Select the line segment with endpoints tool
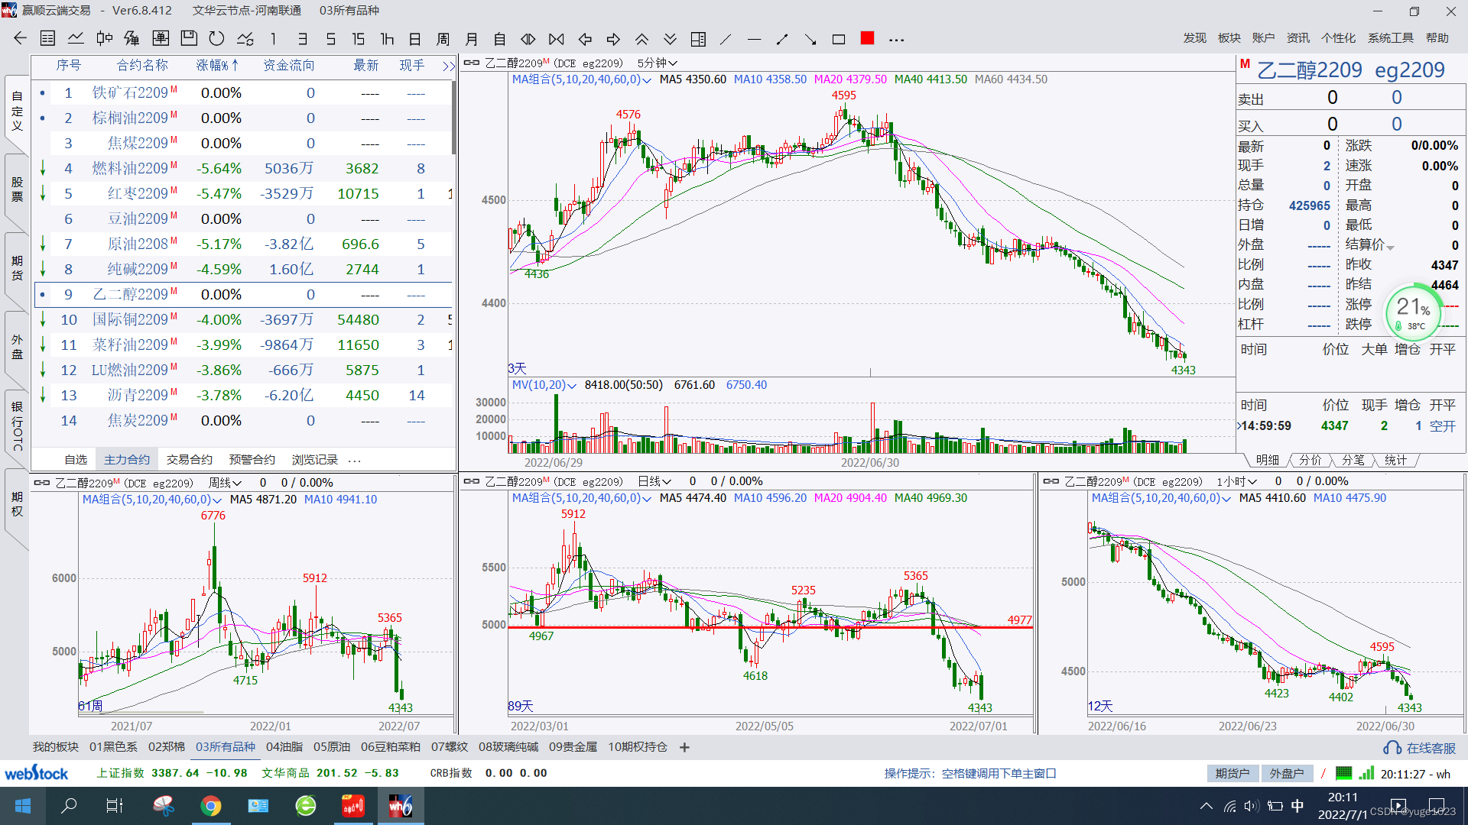Image resolution: width=1468 pixels, height=825 pixels. point(782,39)
